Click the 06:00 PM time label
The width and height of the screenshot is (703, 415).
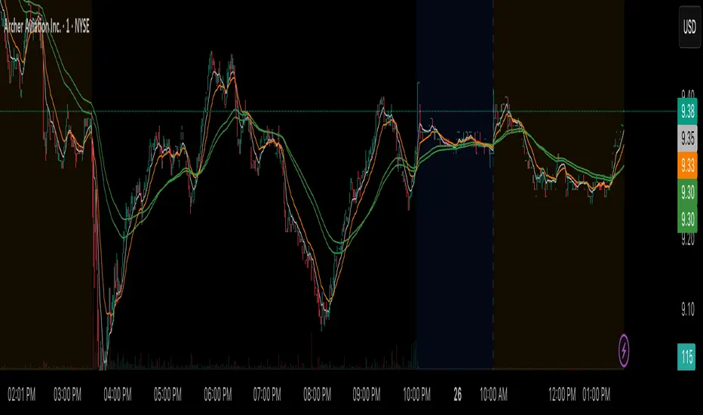(x=218, y=395)
